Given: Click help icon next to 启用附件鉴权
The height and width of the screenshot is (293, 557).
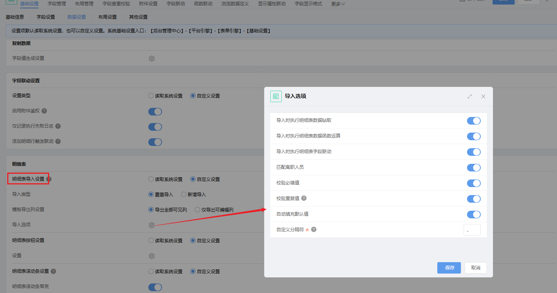Looking at the screenshot, I should tap(44, 111).
